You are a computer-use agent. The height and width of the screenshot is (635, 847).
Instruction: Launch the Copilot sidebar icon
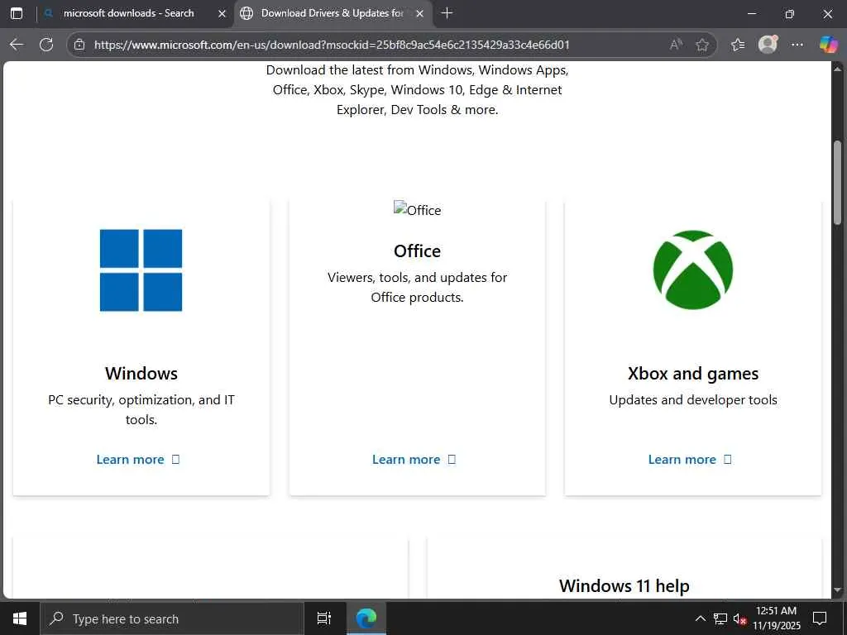(x=828, y=45)
